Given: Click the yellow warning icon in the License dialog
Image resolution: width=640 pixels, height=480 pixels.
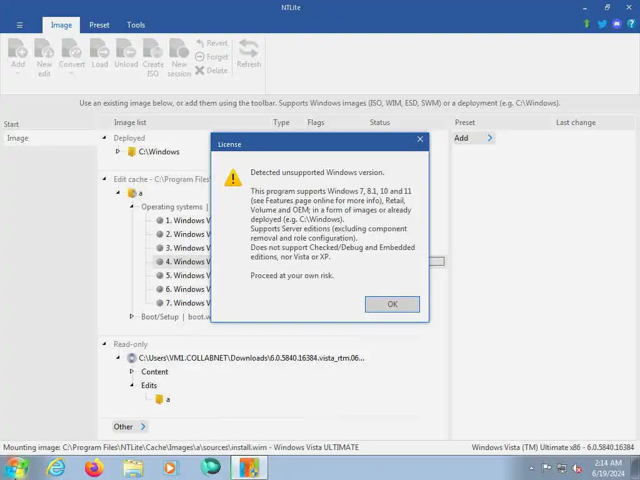Looking at the screenshot, I should click(233, 177).
